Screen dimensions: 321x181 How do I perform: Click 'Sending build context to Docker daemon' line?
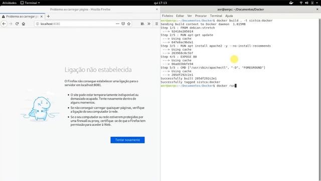tap(203, 24)
